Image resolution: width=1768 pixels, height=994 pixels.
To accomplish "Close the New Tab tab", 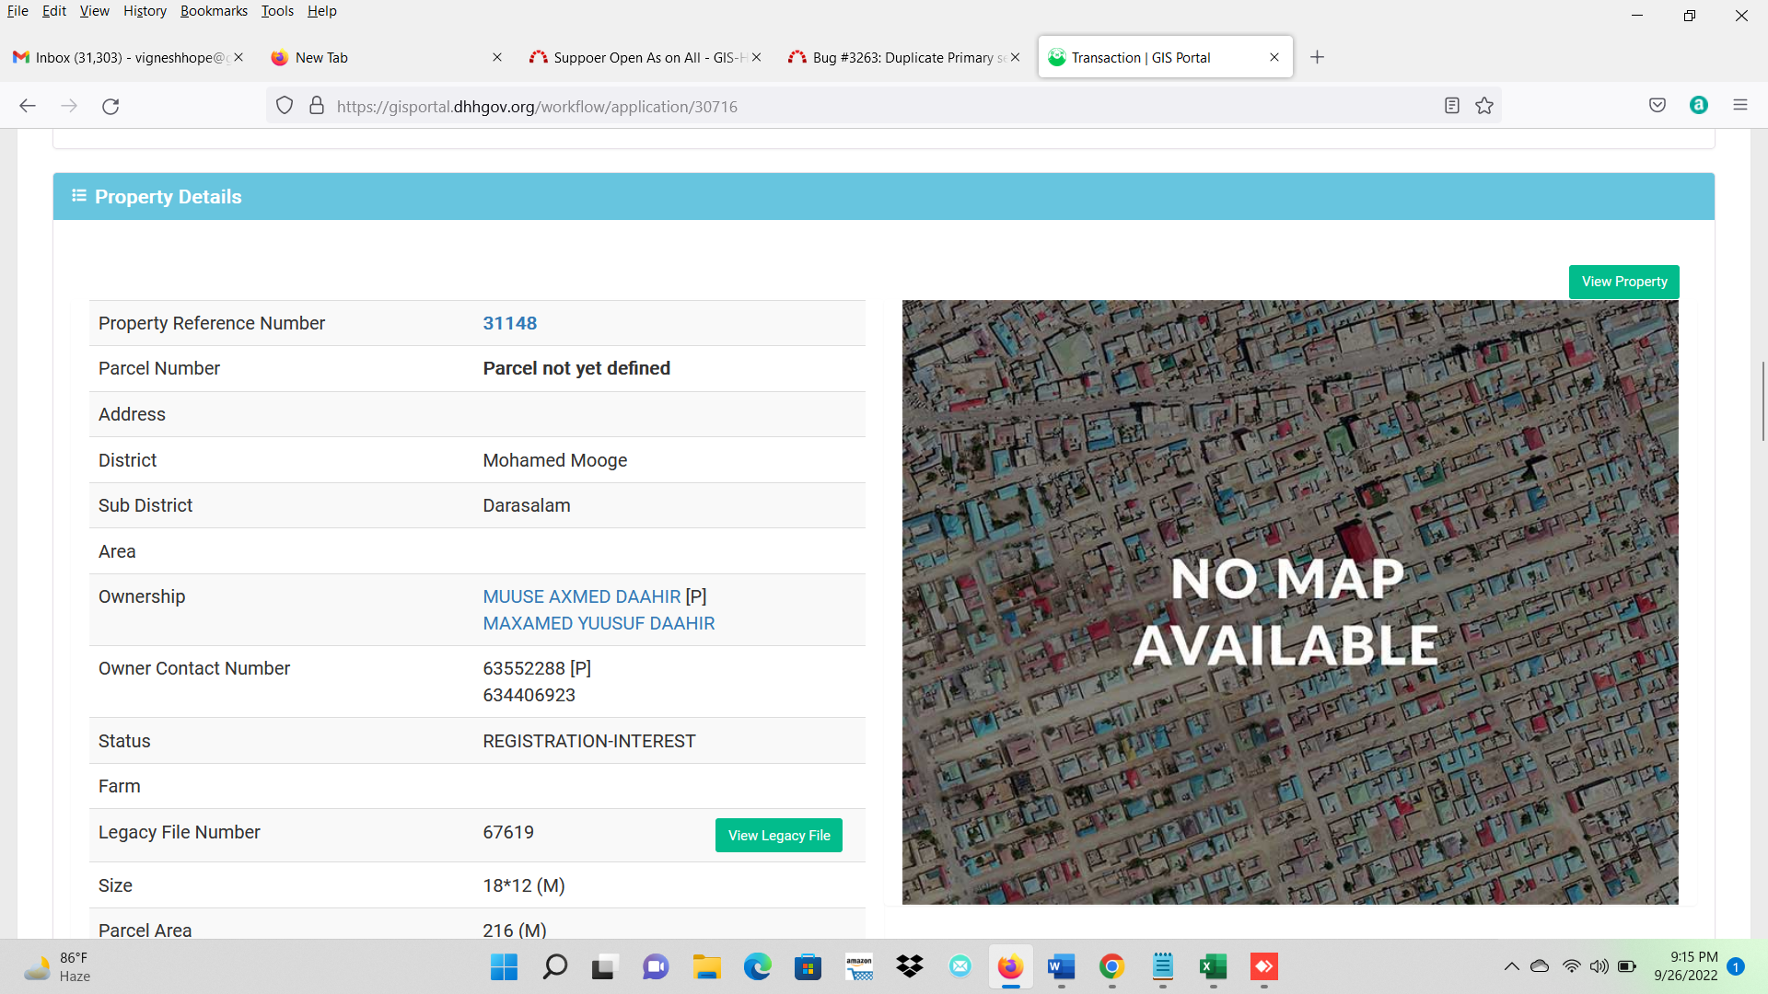I will (x=497, y=57).
